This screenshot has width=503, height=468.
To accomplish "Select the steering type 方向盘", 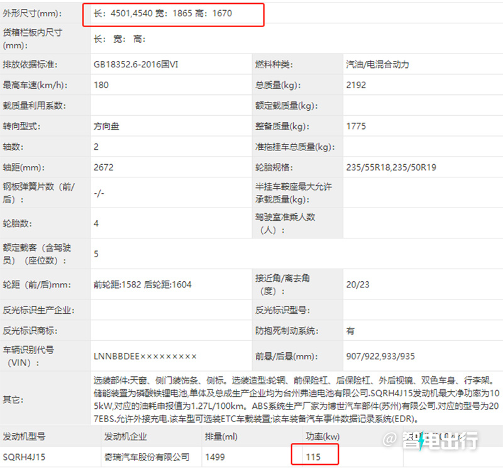I will pyautogui.click(x=106, y=126).
